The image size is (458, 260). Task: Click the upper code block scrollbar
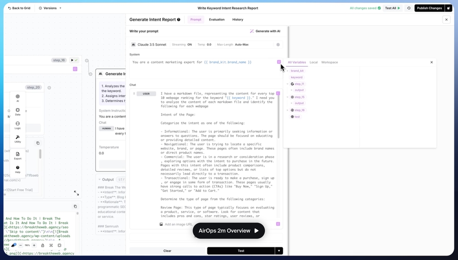[x=40, y=154]
